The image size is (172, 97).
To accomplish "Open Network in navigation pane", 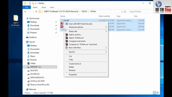I will point(33,89).
